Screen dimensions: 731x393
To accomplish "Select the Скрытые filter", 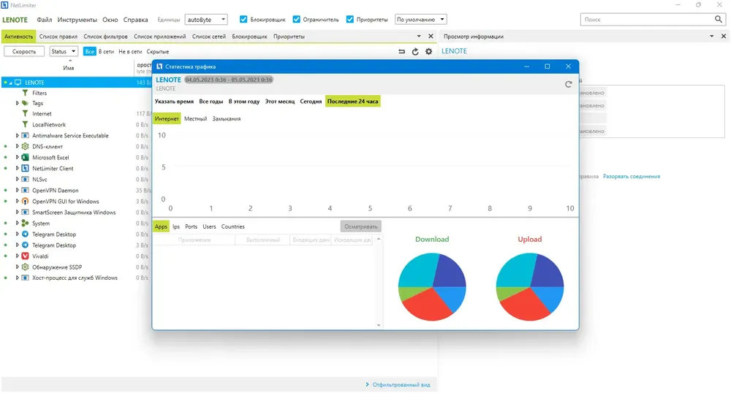I will [158, 52].
